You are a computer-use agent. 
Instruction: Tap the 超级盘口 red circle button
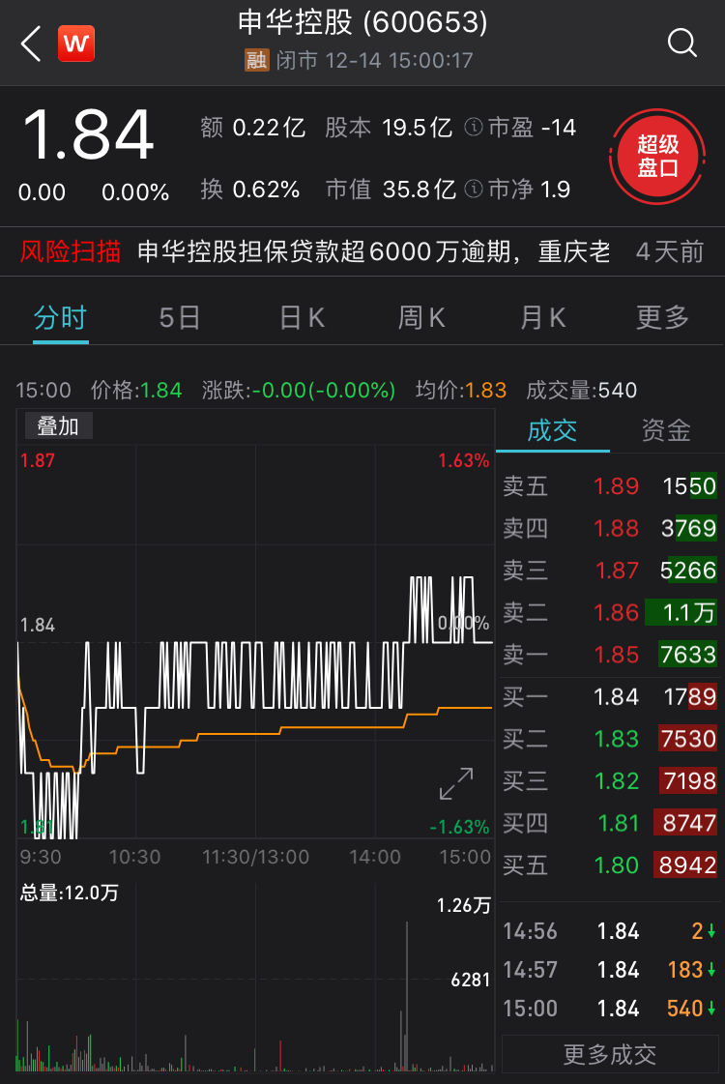(658, 157)
